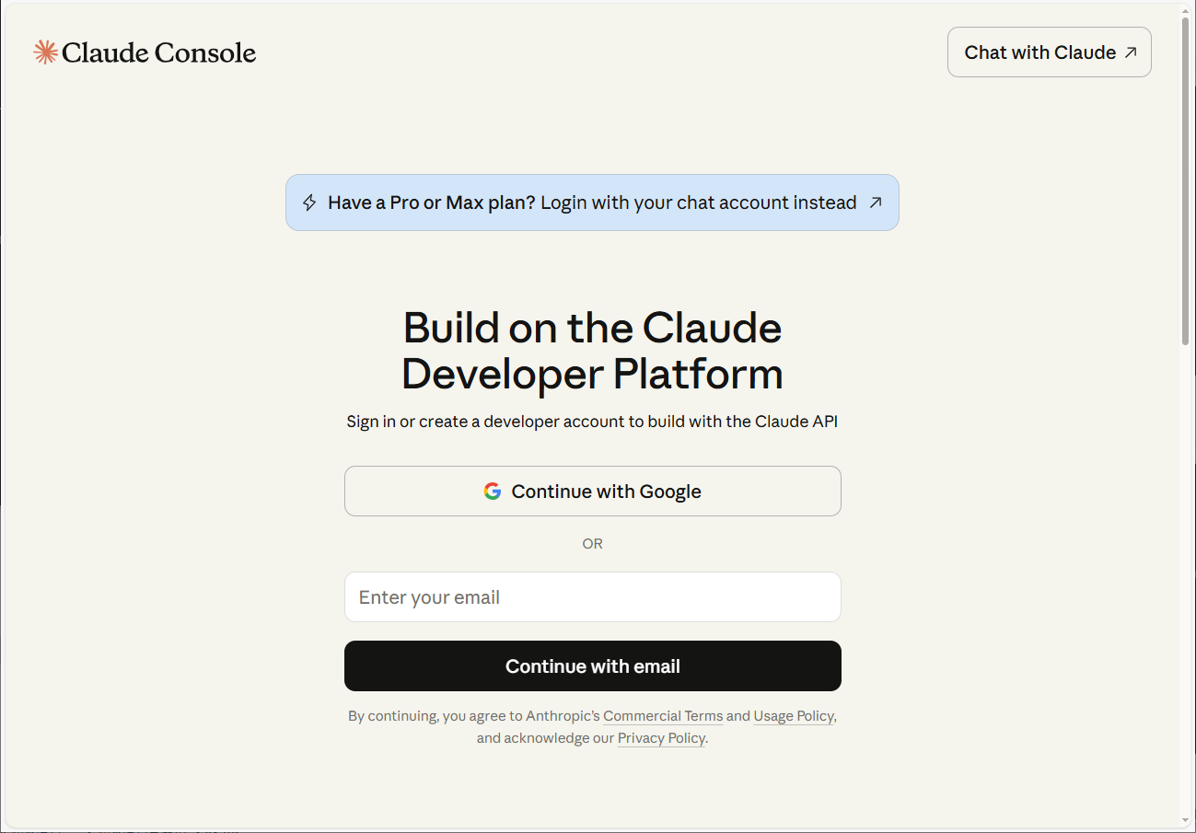Select Login with your chat account instead
The image size is (1196, 833).
(698, 202)
